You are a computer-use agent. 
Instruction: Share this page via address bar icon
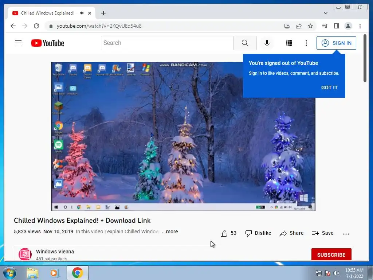coord(299,26)
